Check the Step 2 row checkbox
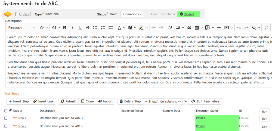This screenshot has height=131, width=272. 6,126
